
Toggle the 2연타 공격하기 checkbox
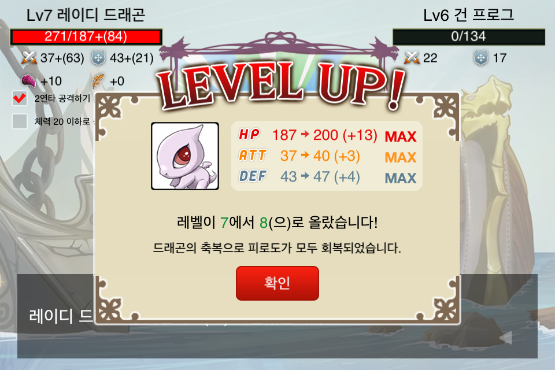[x=20, y=98]
